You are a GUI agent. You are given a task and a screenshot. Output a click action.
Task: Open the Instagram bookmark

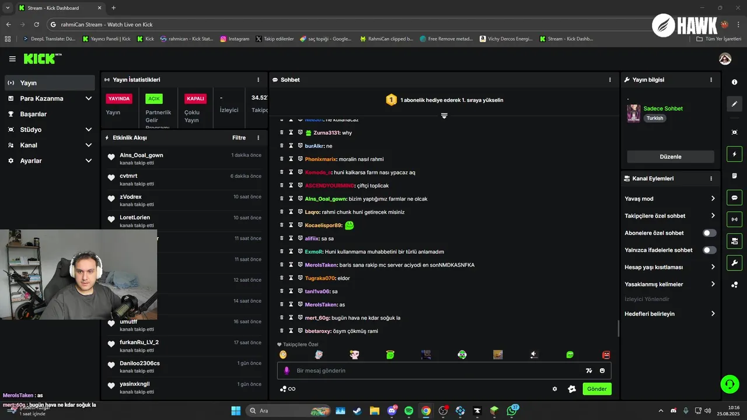coord(235,39)
